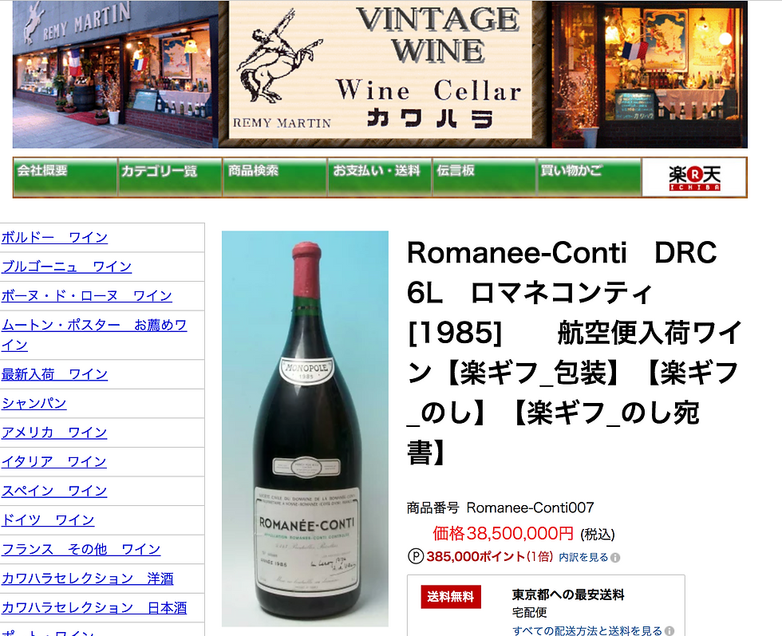Open the シャンパン category link
Screen dimensions: 782x636
point(34,403)
